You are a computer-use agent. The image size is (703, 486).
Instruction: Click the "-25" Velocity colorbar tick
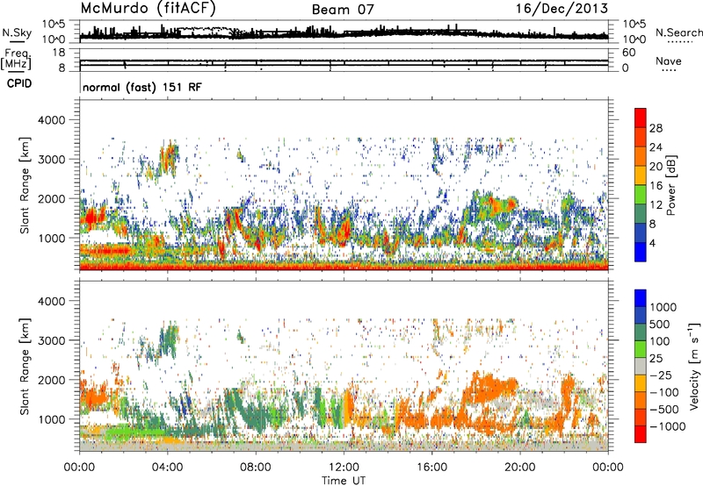[663, 375]
